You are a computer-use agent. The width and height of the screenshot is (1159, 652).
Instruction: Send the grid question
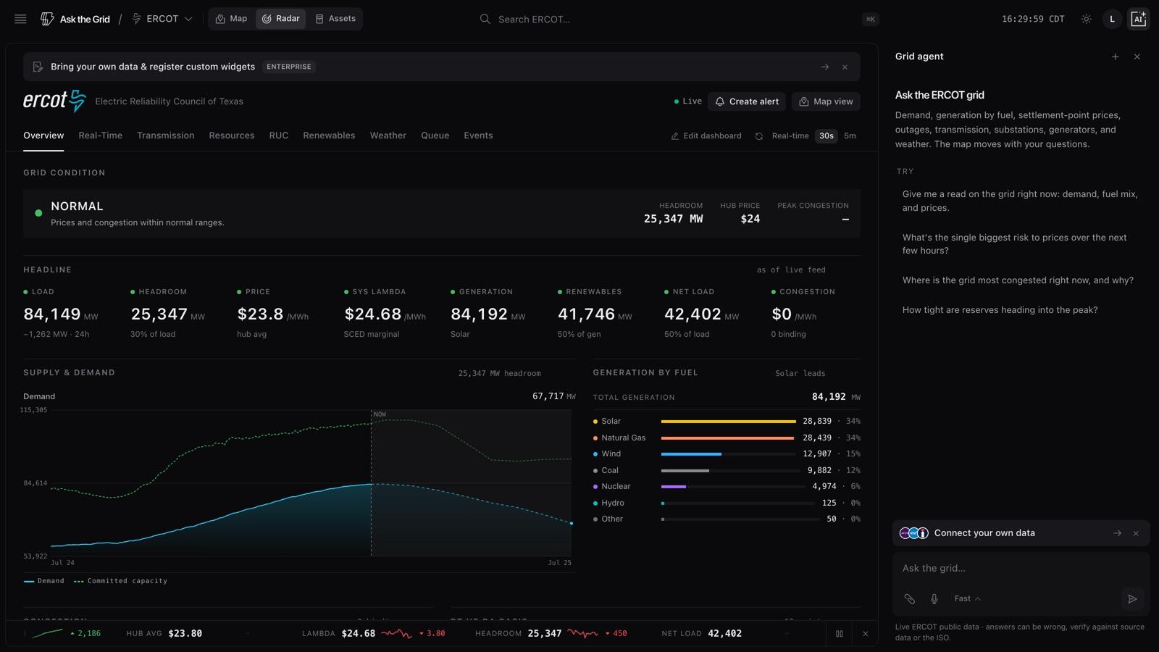[x=1132, y=598]
